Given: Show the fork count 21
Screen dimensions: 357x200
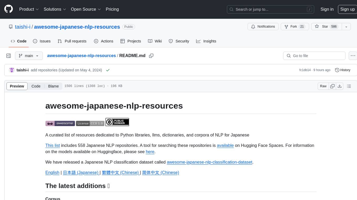Looking at the screenshot, I should (x=302, y=26).
